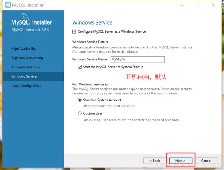Open the High Availability step
Viewport: 224px width, 170px height.
[x=23, y=49]
